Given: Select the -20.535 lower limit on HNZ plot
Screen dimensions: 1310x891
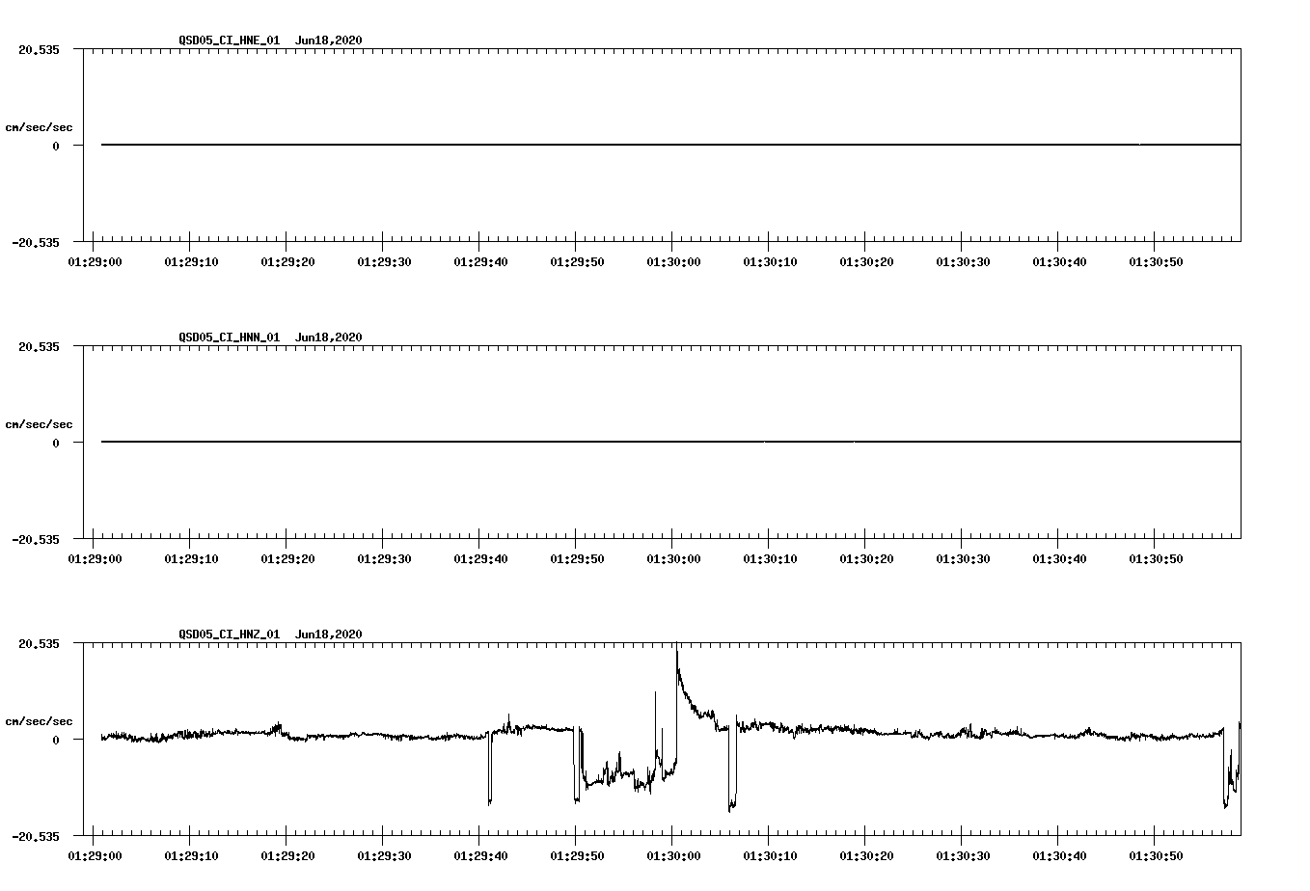Looking at the screenshot, I should coord(36,836).
